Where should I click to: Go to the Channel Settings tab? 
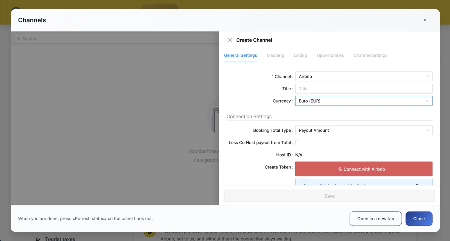click(370, 55)
